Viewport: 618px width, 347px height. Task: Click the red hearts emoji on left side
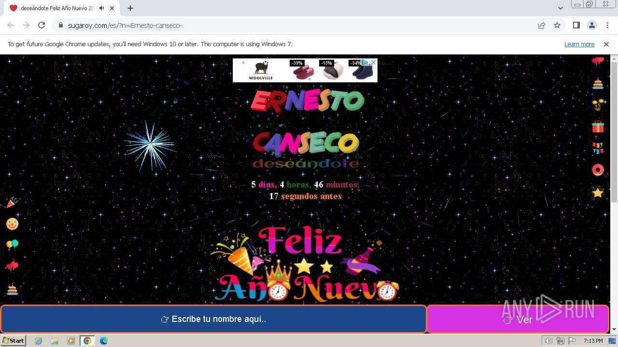pyautogui.click(x=12, y=266)
